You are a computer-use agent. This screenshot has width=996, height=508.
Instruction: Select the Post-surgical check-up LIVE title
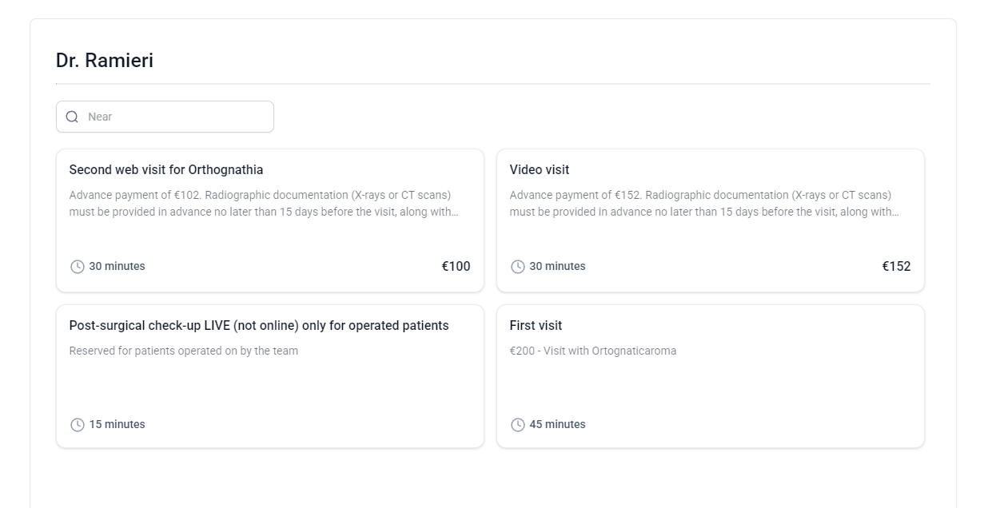259,326
